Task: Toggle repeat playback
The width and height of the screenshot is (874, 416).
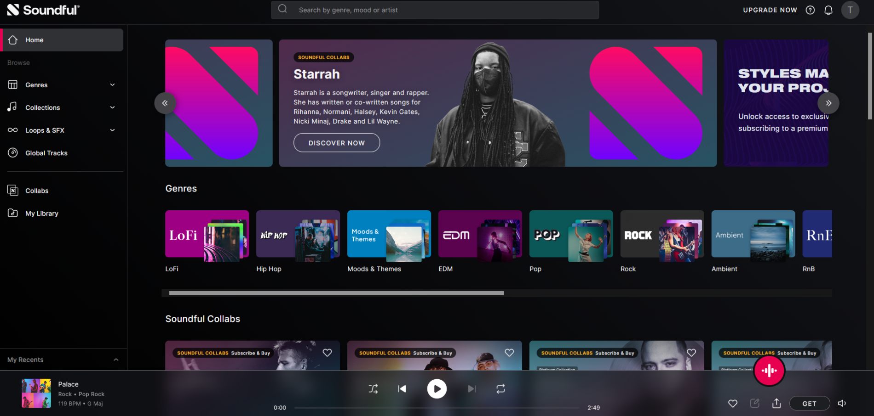Action: (x=500, y=389)
